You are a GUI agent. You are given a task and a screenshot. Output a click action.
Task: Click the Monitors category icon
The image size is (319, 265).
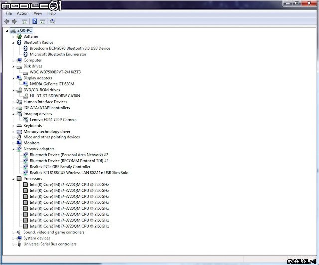(x=19, y=143)
